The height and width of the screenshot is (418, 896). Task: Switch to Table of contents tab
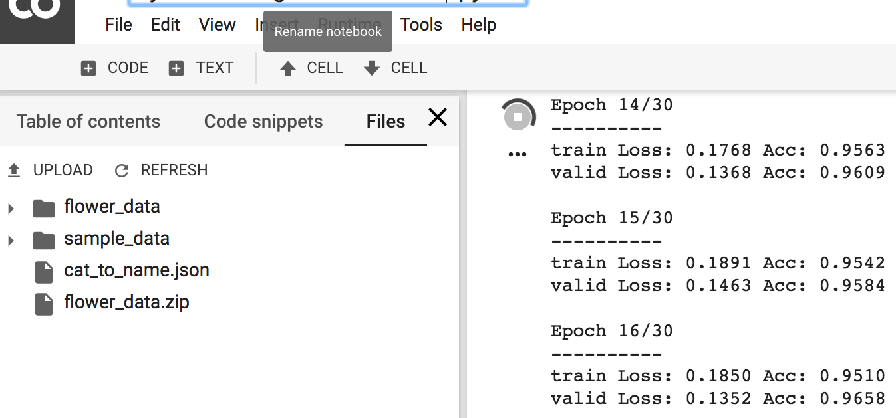(88, 122)
